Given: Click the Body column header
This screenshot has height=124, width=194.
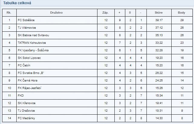Looking at the screenshot, I should tap(182, 13).
